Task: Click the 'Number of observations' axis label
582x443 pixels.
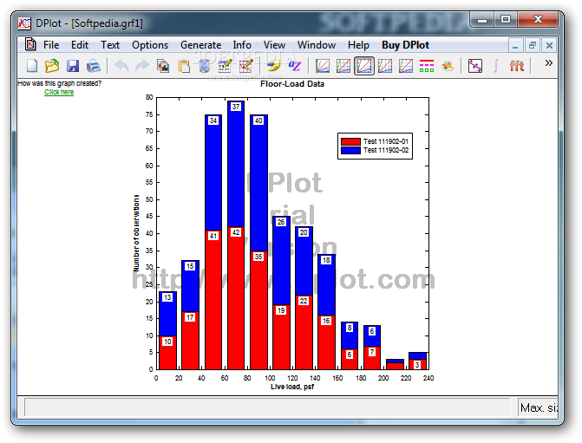Action: point(136,233)
